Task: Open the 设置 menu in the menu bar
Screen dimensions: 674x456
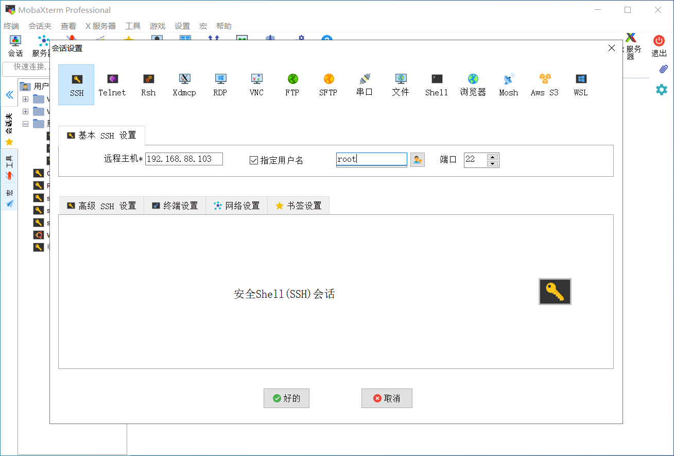Action: tap(181, 25)
